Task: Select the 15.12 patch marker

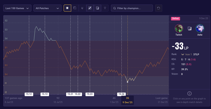Action: 29,94
